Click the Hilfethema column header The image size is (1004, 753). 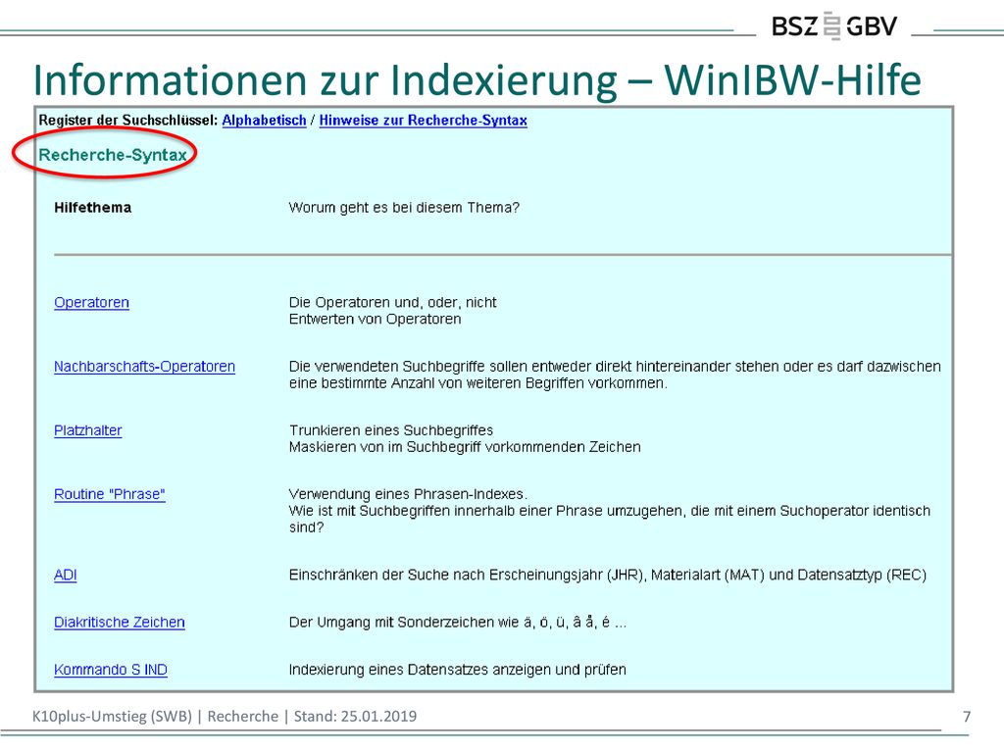click(93, 208)
